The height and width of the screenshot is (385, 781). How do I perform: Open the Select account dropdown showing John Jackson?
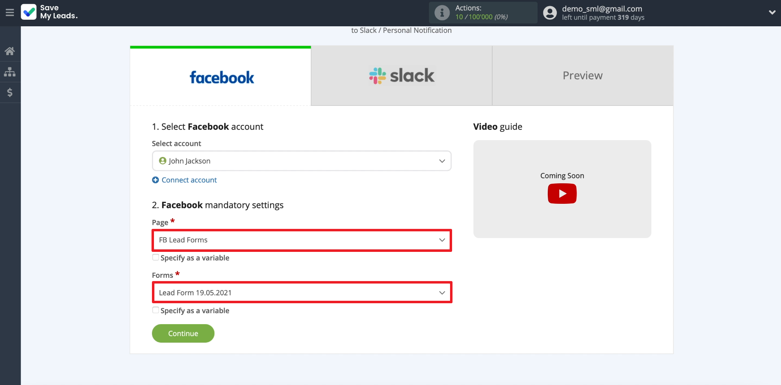pos(302,161)
